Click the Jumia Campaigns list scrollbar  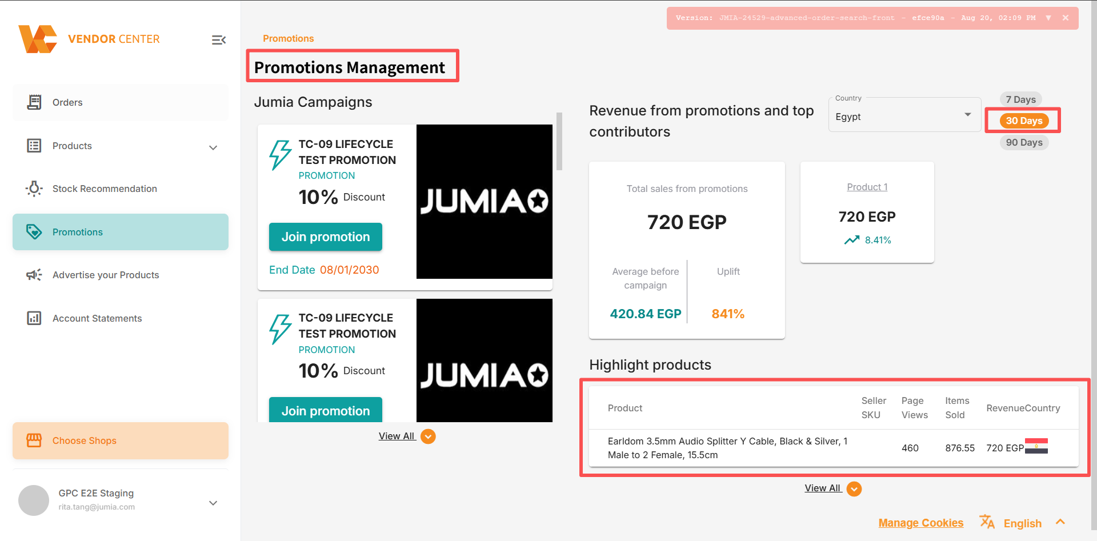[x=559, y=141]
